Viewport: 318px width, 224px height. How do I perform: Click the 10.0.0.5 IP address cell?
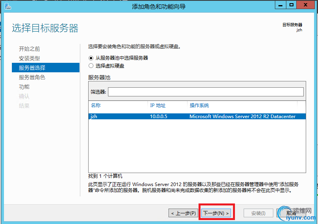(x=159, y=117)
